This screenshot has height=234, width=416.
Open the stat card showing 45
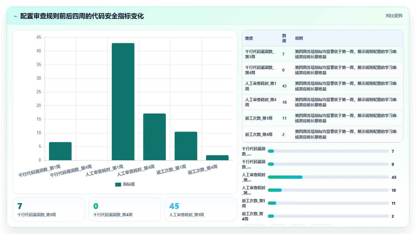tap(201, 209)
